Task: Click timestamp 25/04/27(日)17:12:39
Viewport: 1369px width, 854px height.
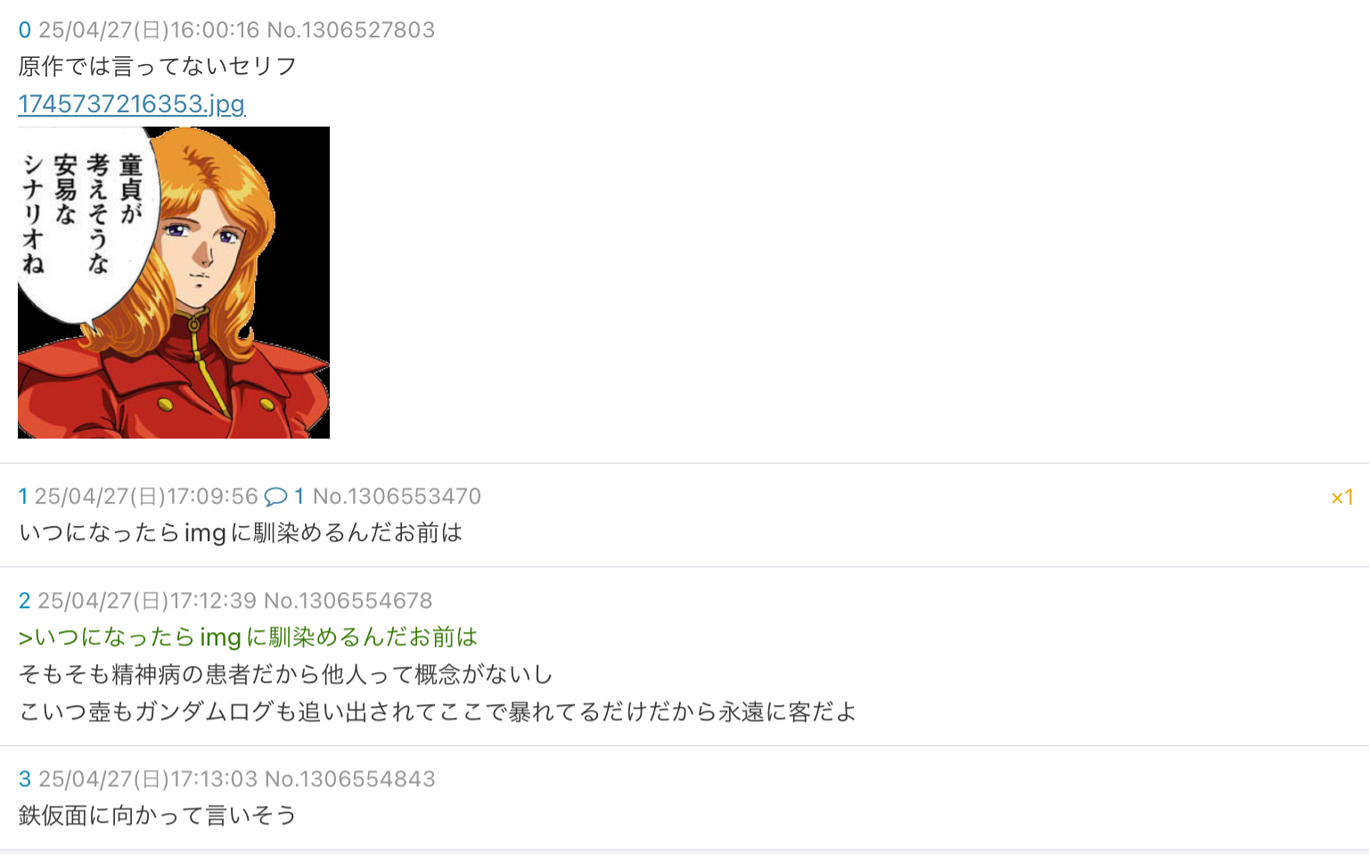Action: [147, 601]
